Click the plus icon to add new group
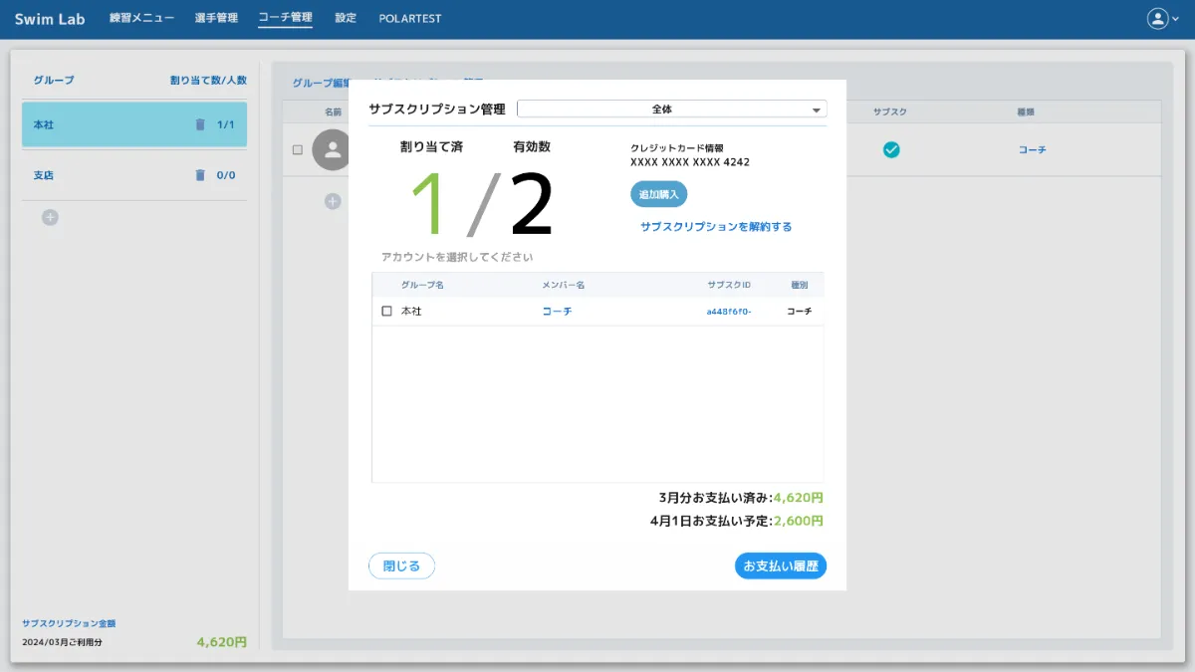1195x672 pixels. (x=49, y=217)
